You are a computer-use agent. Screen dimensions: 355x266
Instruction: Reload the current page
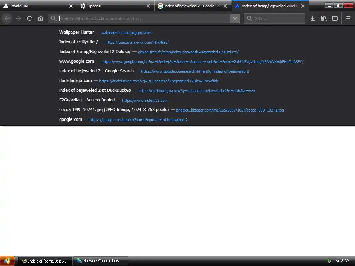[x=29, y=19]
